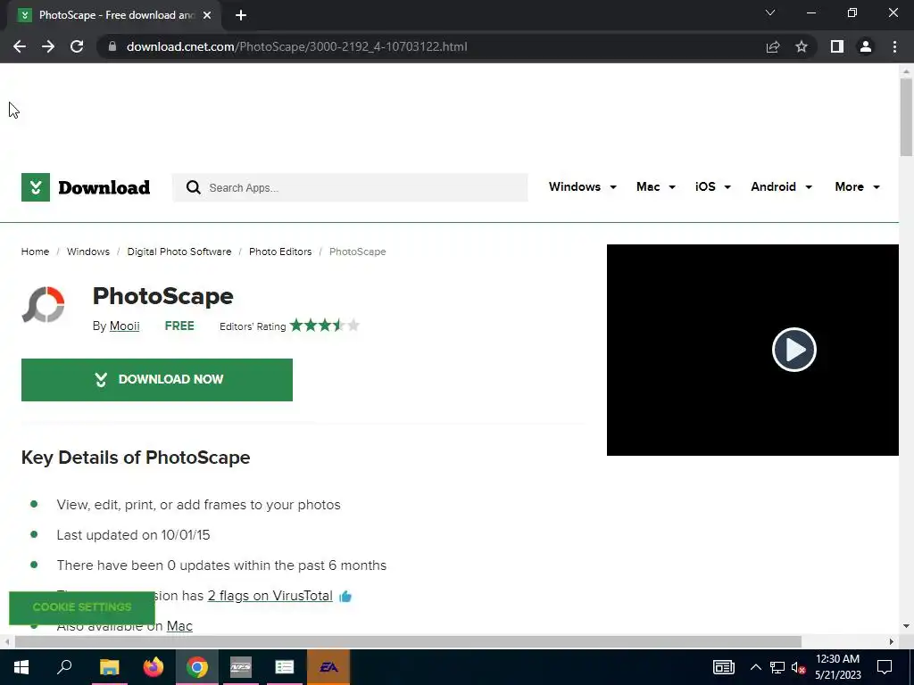Open Windows taskbar search

click(64, 667)
